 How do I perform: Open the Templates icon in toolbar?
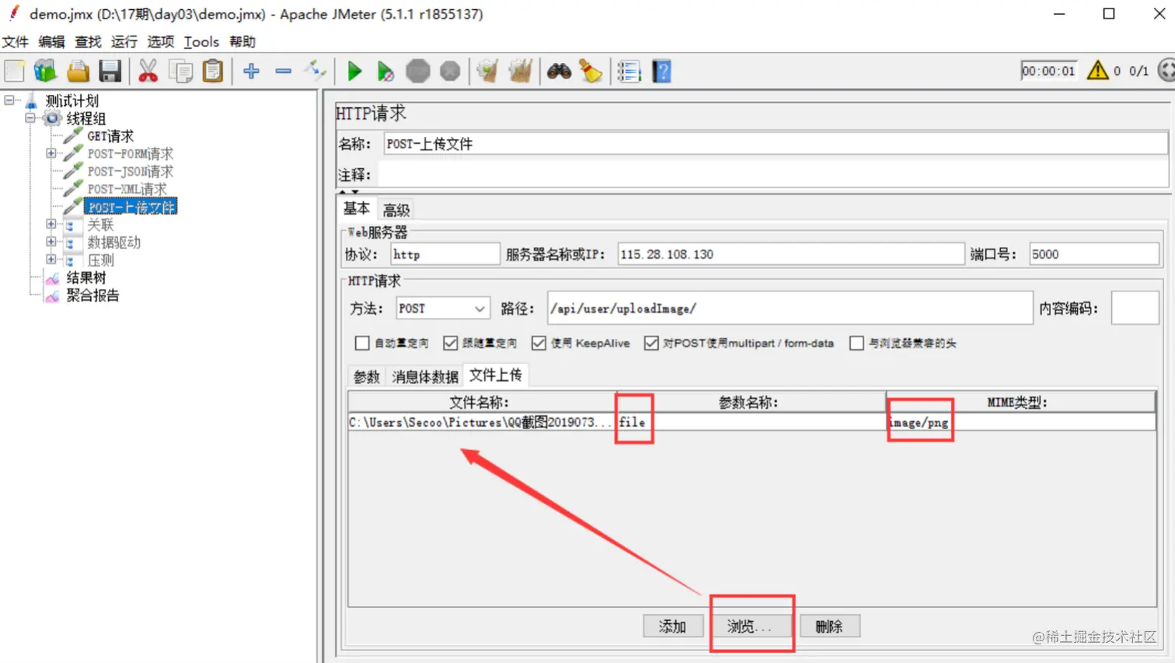tap(45, 72)
